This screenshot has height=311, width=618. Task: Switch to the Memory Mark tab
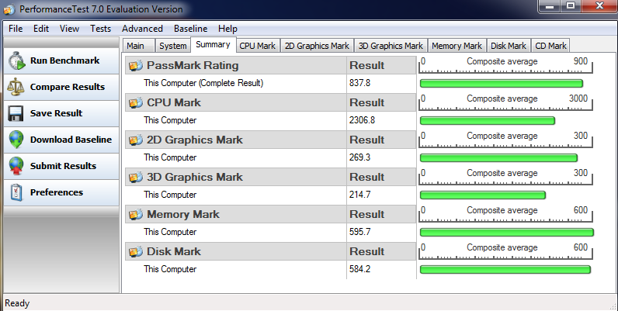[x=457, y=46]
